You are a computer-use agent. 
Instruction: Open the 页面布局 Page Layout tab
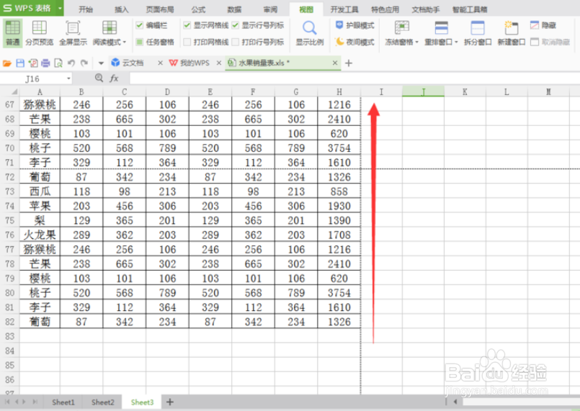pos(160,9)
